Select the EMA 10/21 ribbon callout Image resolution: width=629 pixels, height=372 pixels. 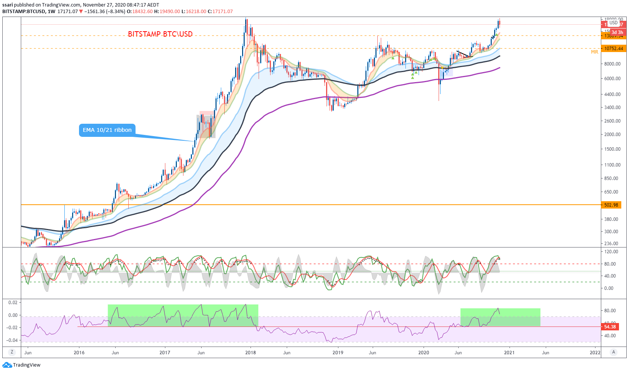(107, 130)
